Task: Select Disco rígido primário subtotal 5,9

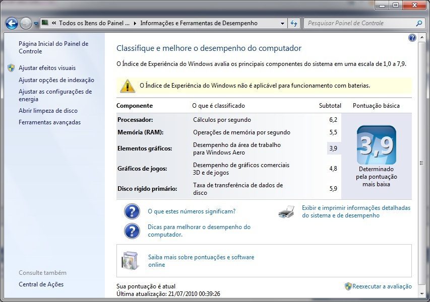Action: tap(333, 189)
